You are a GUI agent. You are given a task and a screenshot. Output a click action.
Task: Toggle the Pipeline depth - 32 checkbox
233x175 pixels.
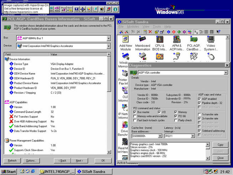200,103
